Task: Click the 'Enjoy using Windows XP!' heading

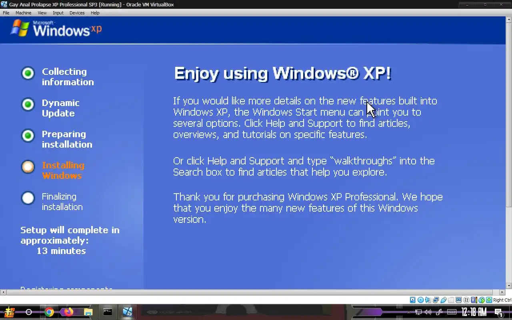Action: [282, 74]
